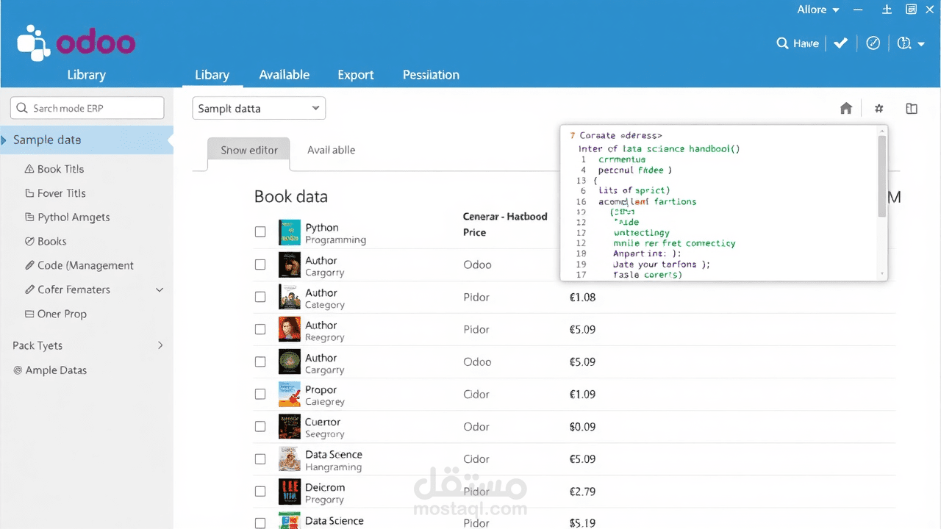Screen dimensions: 941x529
Task: Click the Books sidebar icon
Action: pyautogui.click(x=29, y=241)
